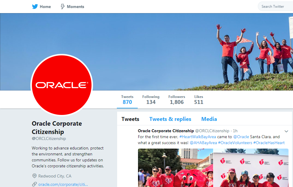
Task: View the 511 Likes
Action: [x=199, y=100]
